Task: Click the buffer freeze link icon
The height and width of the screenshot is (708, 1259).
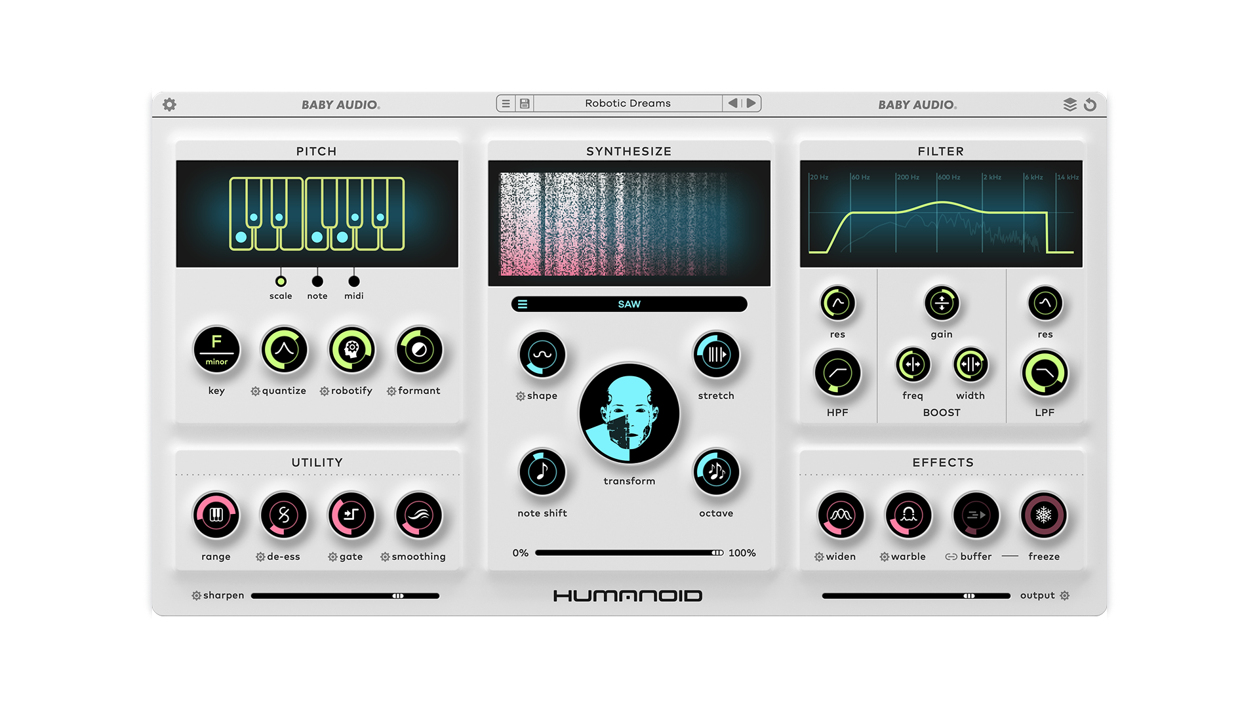Action: (x=951, y=557)
